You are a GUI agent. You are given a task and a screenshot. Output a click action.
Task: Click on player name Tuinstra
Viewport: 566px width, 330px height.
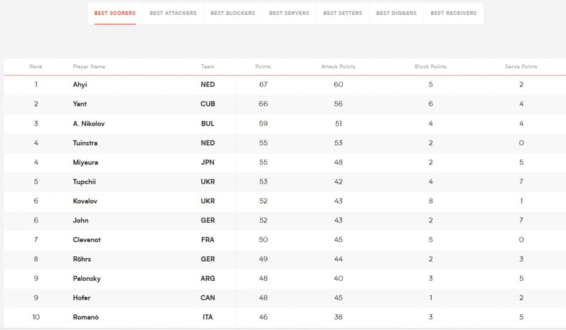[85, 143]
